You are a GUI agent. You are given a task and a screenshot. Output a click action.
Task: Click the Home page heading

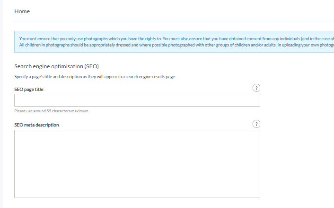point(22,11)
